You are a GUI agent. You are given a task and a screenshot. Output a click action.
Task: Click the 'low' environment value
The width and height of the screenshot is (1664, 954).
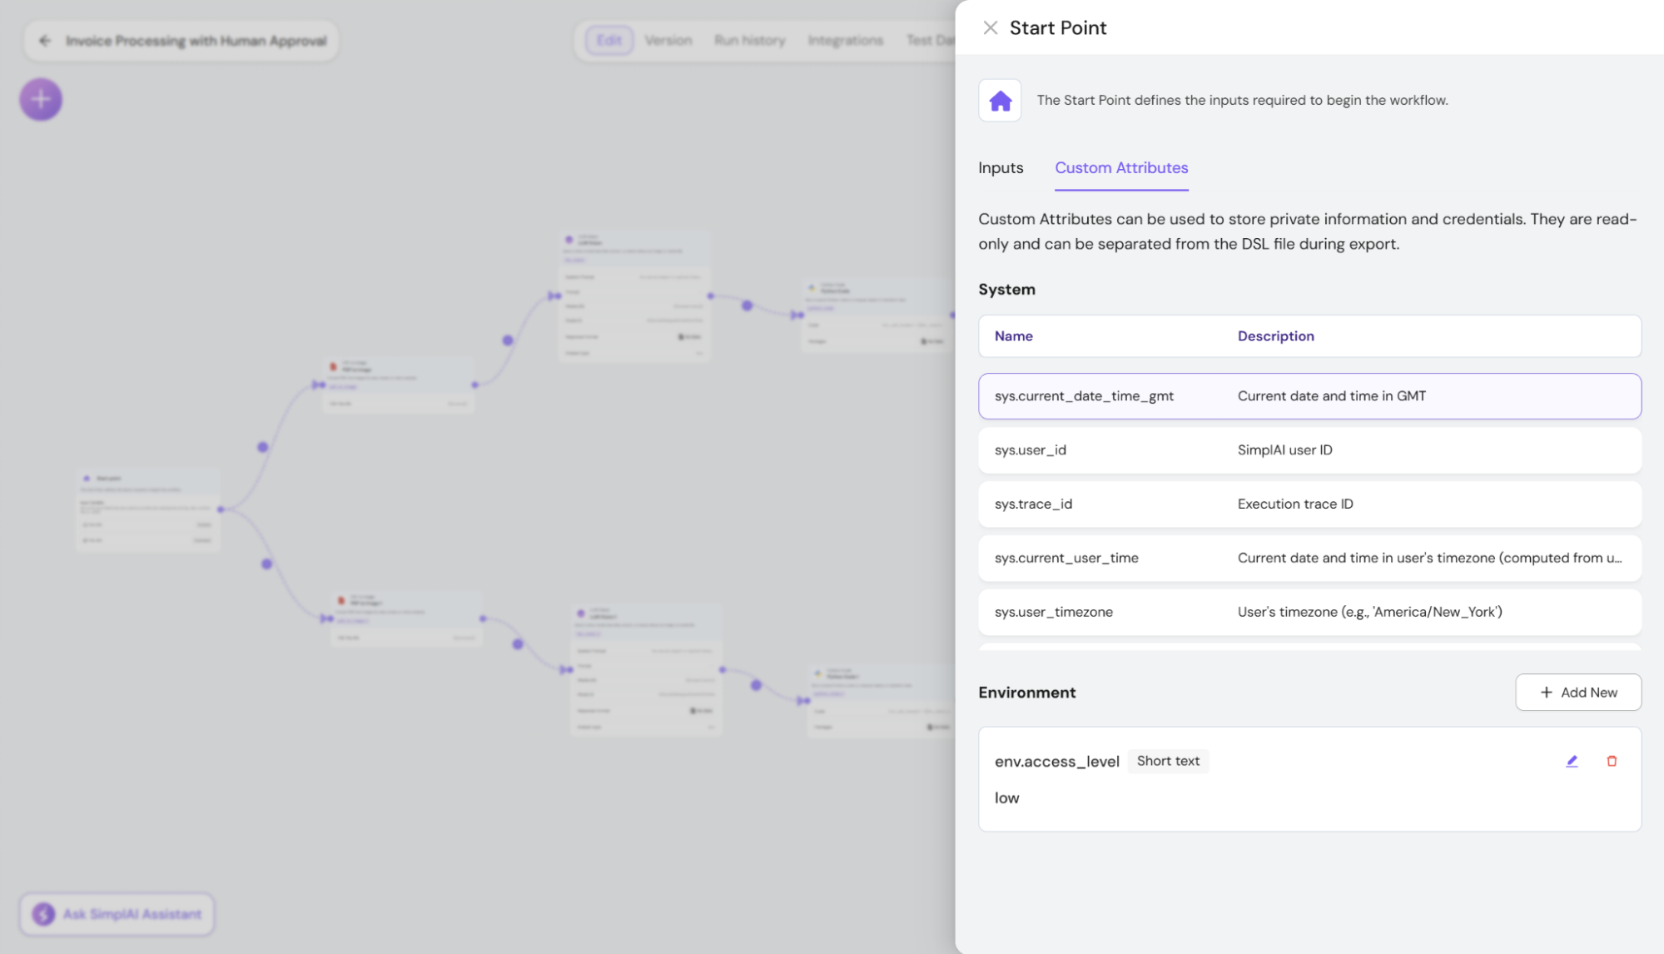(1006, 797)
